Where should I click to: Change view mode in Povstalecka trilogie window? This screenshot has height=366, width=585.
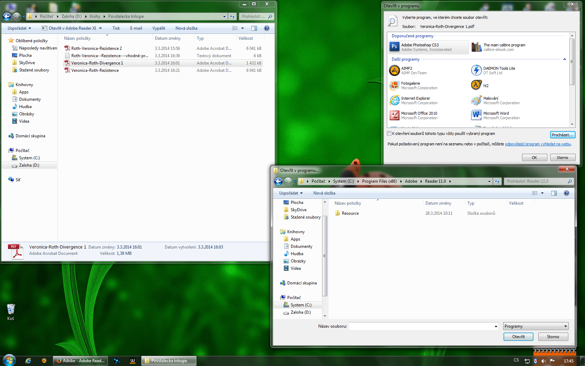pyautogui.click(x=235, y=28)
